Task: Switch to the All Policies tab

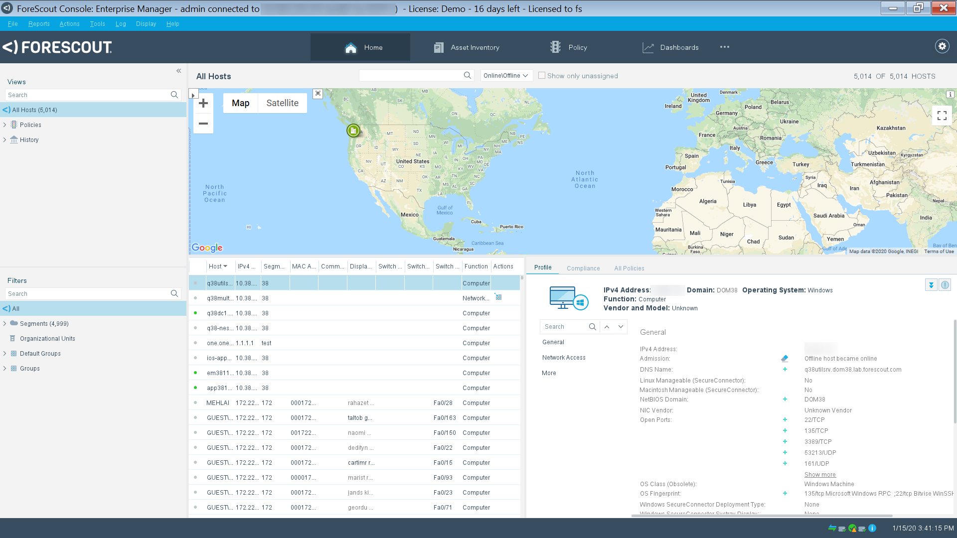Action: (629, 269)
